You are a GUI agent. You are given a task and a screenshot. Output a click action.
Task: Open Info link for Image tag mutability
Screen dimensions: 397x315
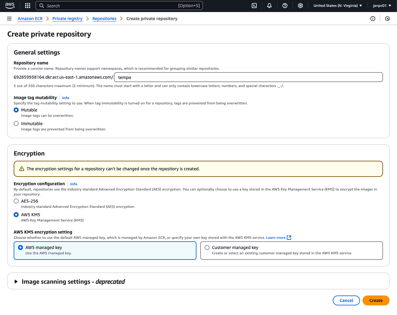[65, 98]
